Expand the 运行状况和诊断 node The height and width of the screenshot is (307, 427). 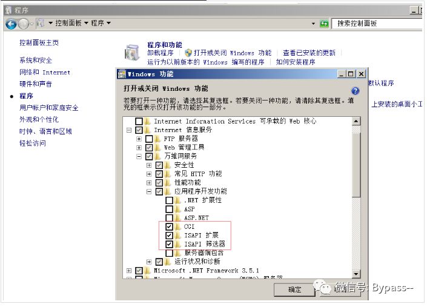point(149,262)
